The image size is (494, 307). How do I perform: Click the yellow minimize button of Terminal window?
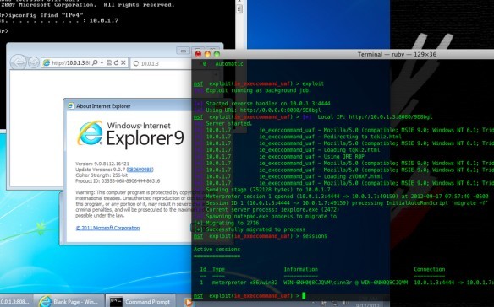207,54
